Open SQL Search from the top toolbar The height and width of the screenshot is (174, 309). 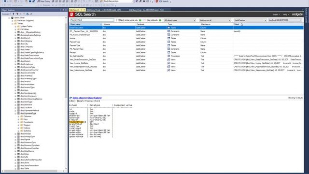(x=162, y=1)
